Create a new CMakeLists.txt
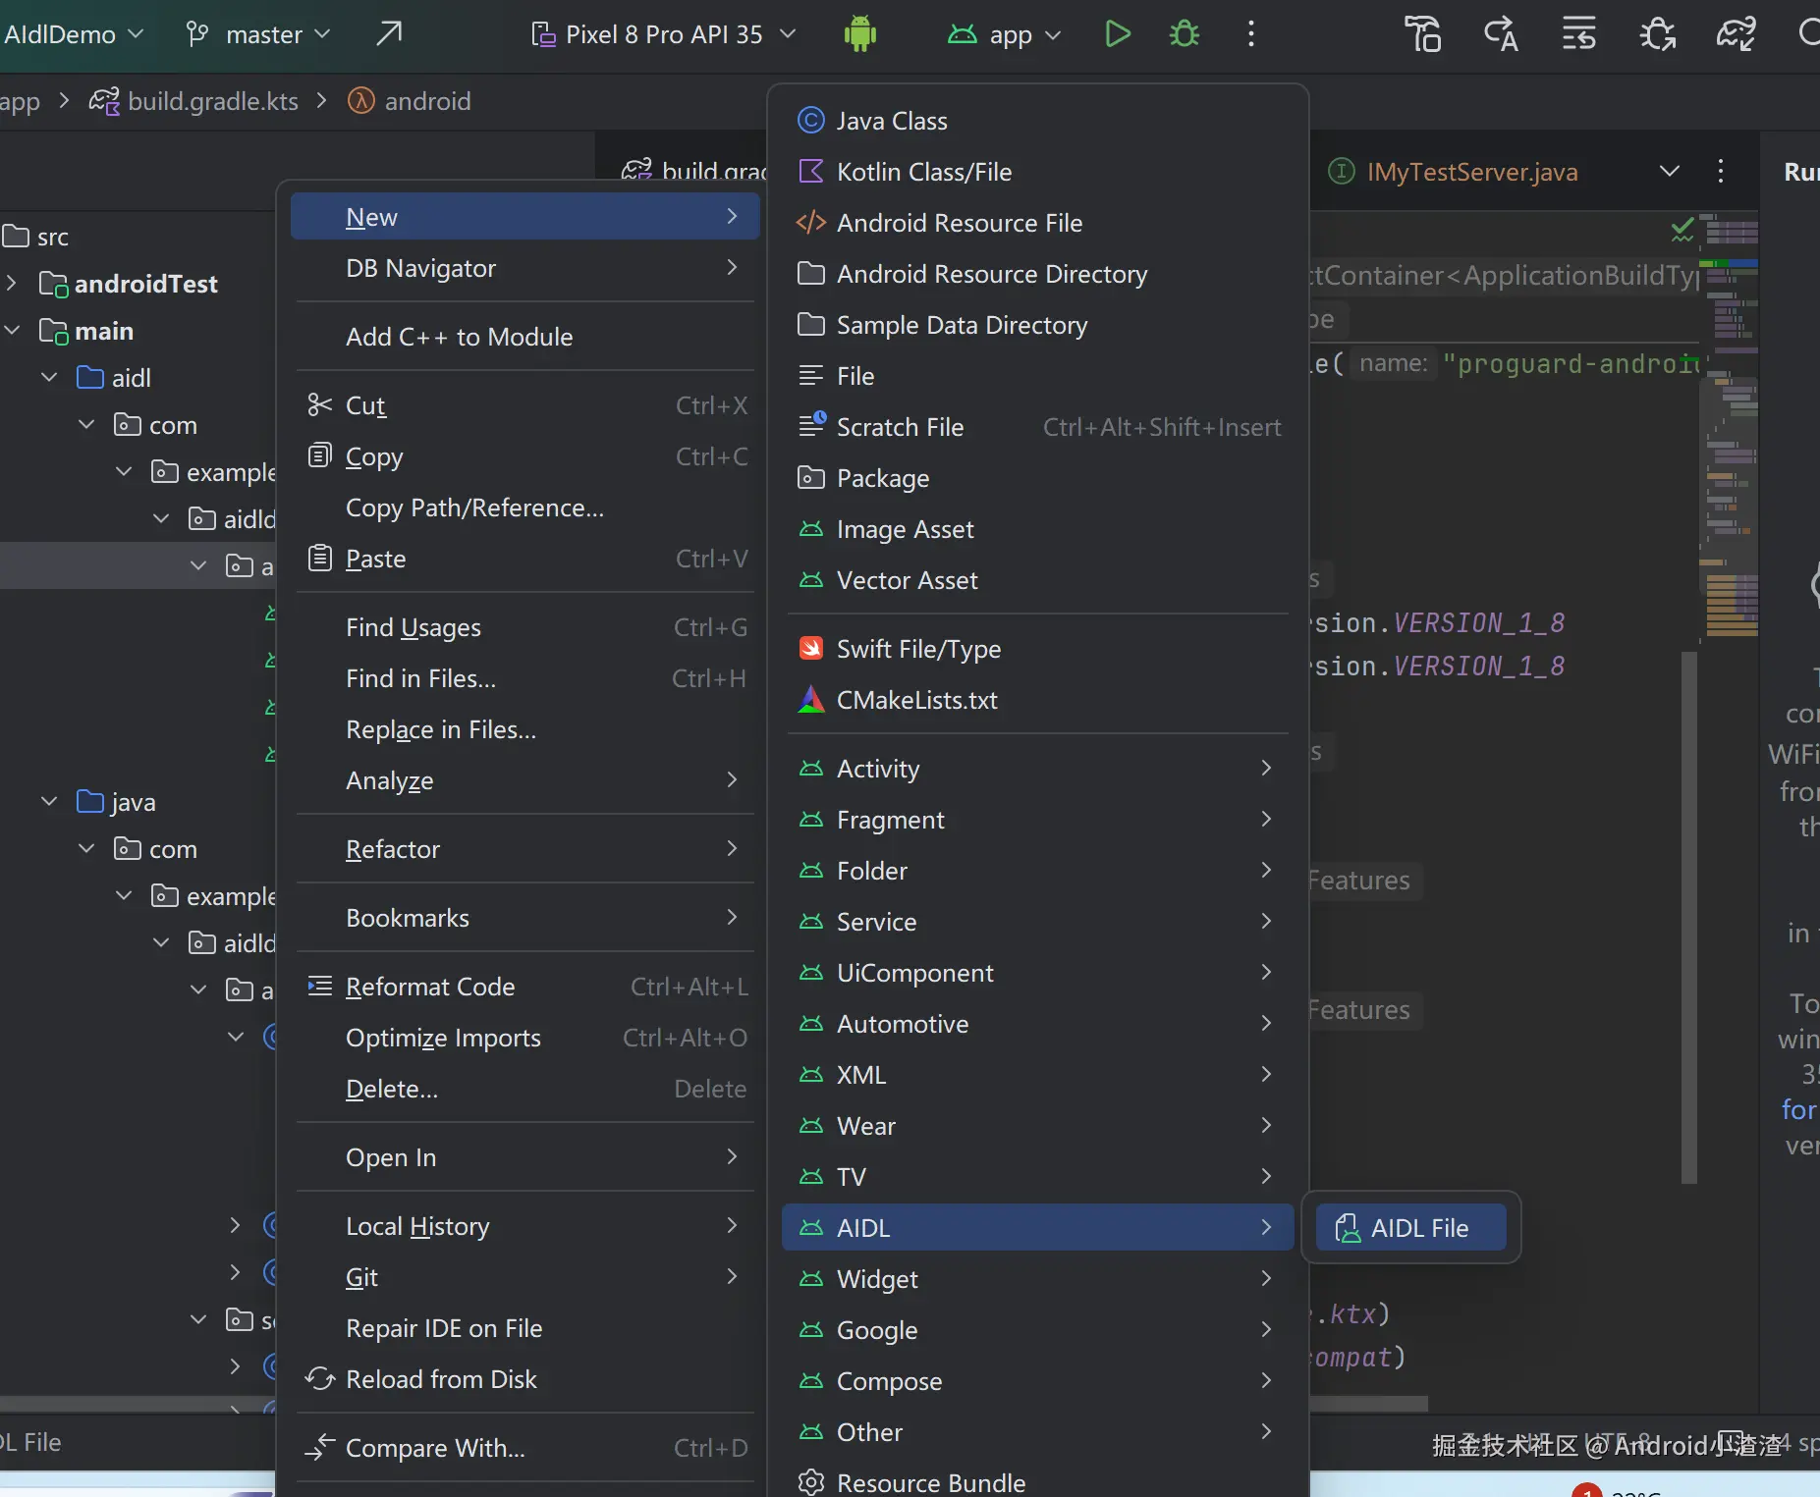Screen dimensions: 1820x1497 [1038, 700]
